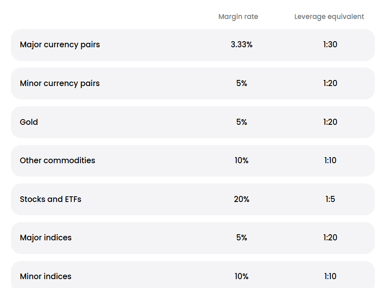381x288 pixels.
Task: Click the Gold 5% margin rate
Action: pos(241,122)
